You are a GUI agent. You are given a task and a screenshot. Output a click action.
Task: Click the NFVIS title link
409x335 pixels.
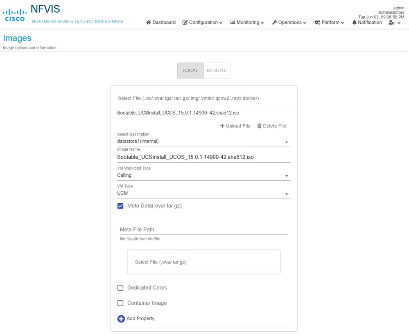click(45, 9)
